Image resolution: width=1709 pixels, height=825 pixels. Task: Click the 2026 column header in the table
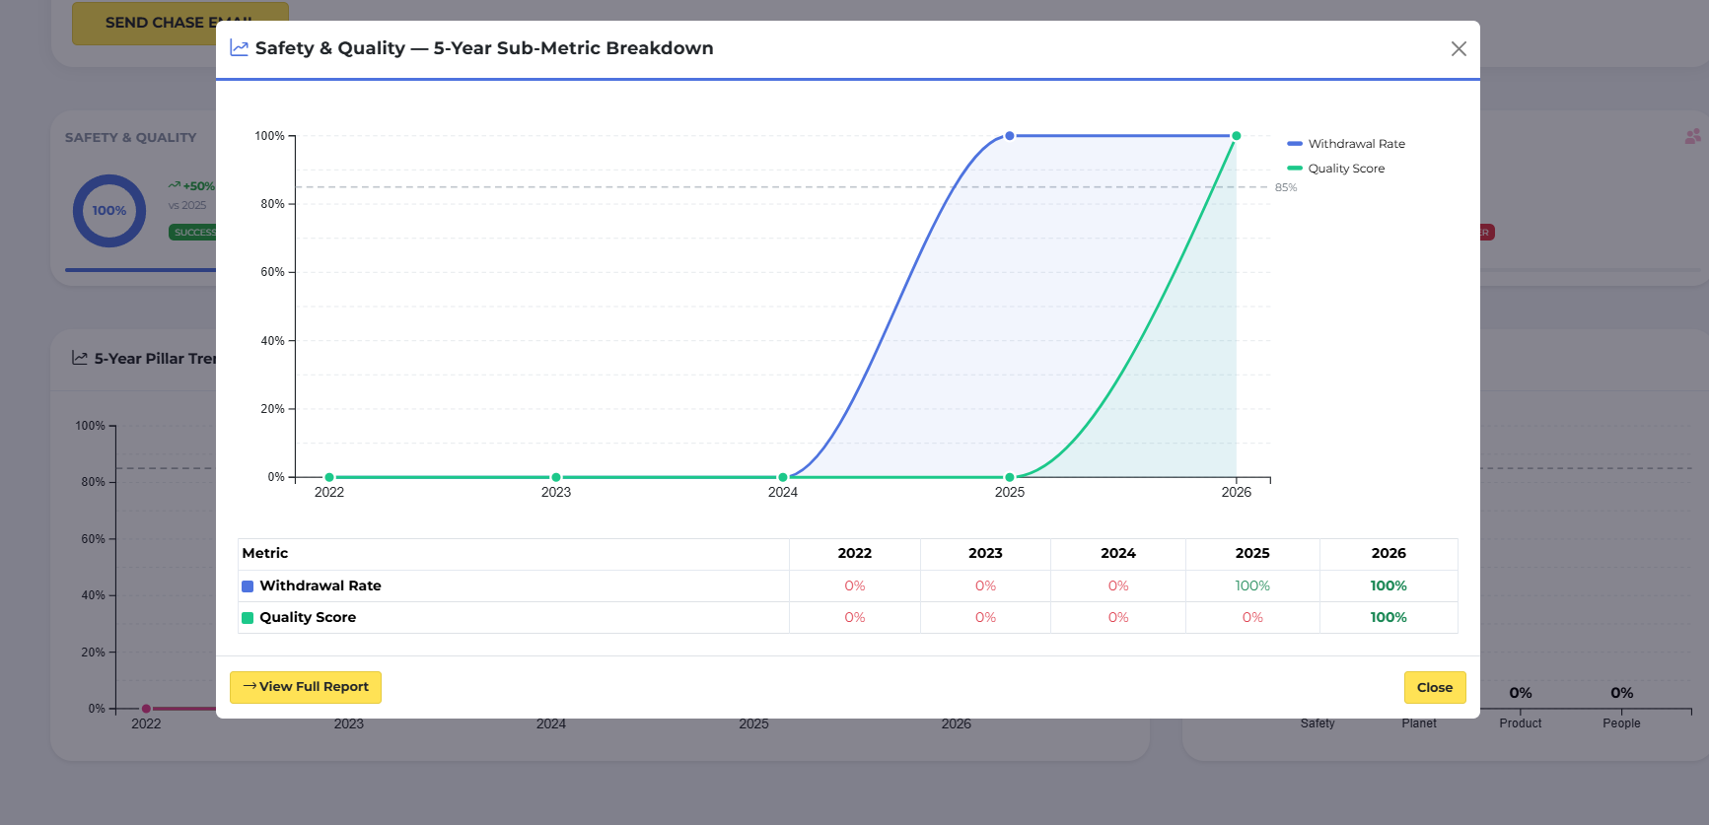(x=1388, y=554)
